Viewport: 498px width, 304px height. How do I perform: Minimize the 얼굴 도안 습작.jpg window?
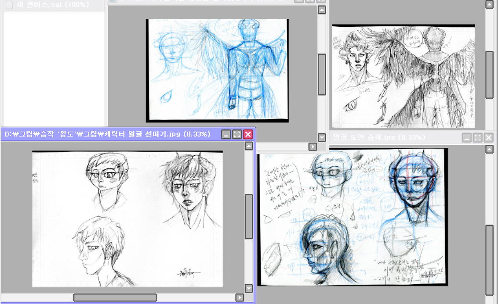click(x=466, y=138)
